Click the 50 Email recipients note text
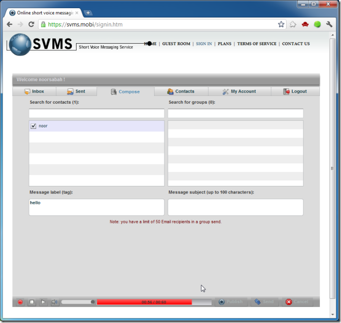The width and height of the screenshot is (341, 323). [x=165, y=222]
